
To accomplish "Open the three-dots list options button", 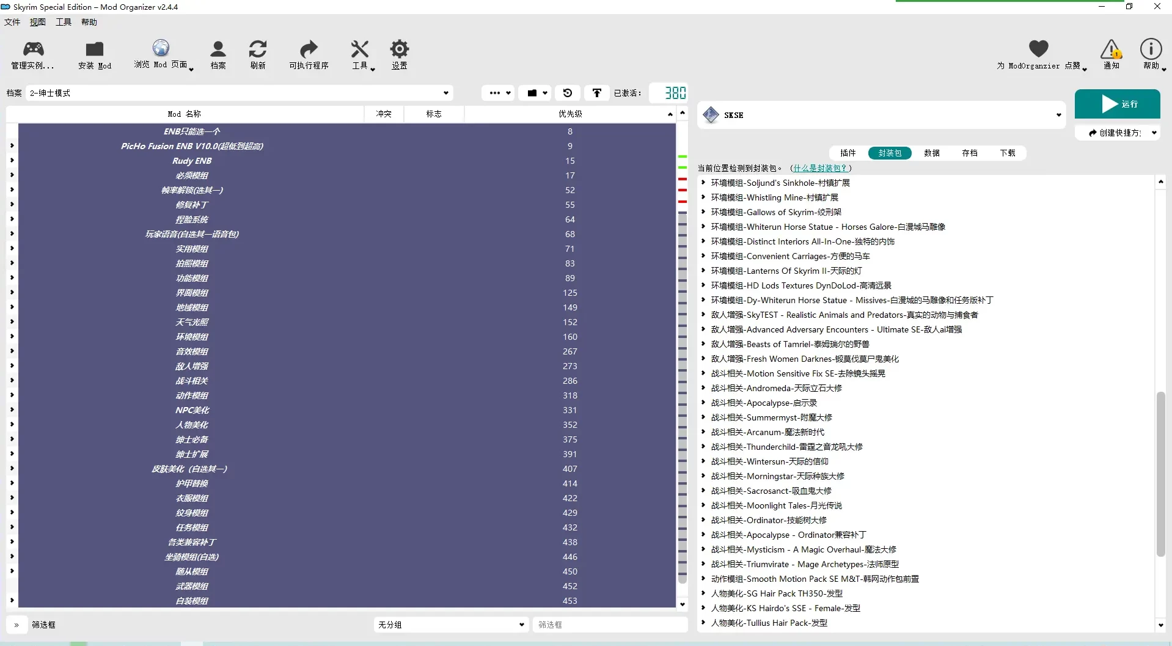I will point(498,93).
